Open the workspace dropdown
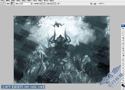Image resolution: width=125 pixels, height=90 pixels. point(101,3)
